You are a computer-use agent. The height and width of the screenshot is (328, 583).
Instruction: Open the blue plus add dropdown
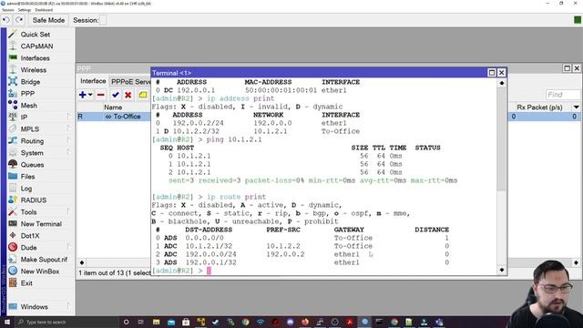(86, 95)
